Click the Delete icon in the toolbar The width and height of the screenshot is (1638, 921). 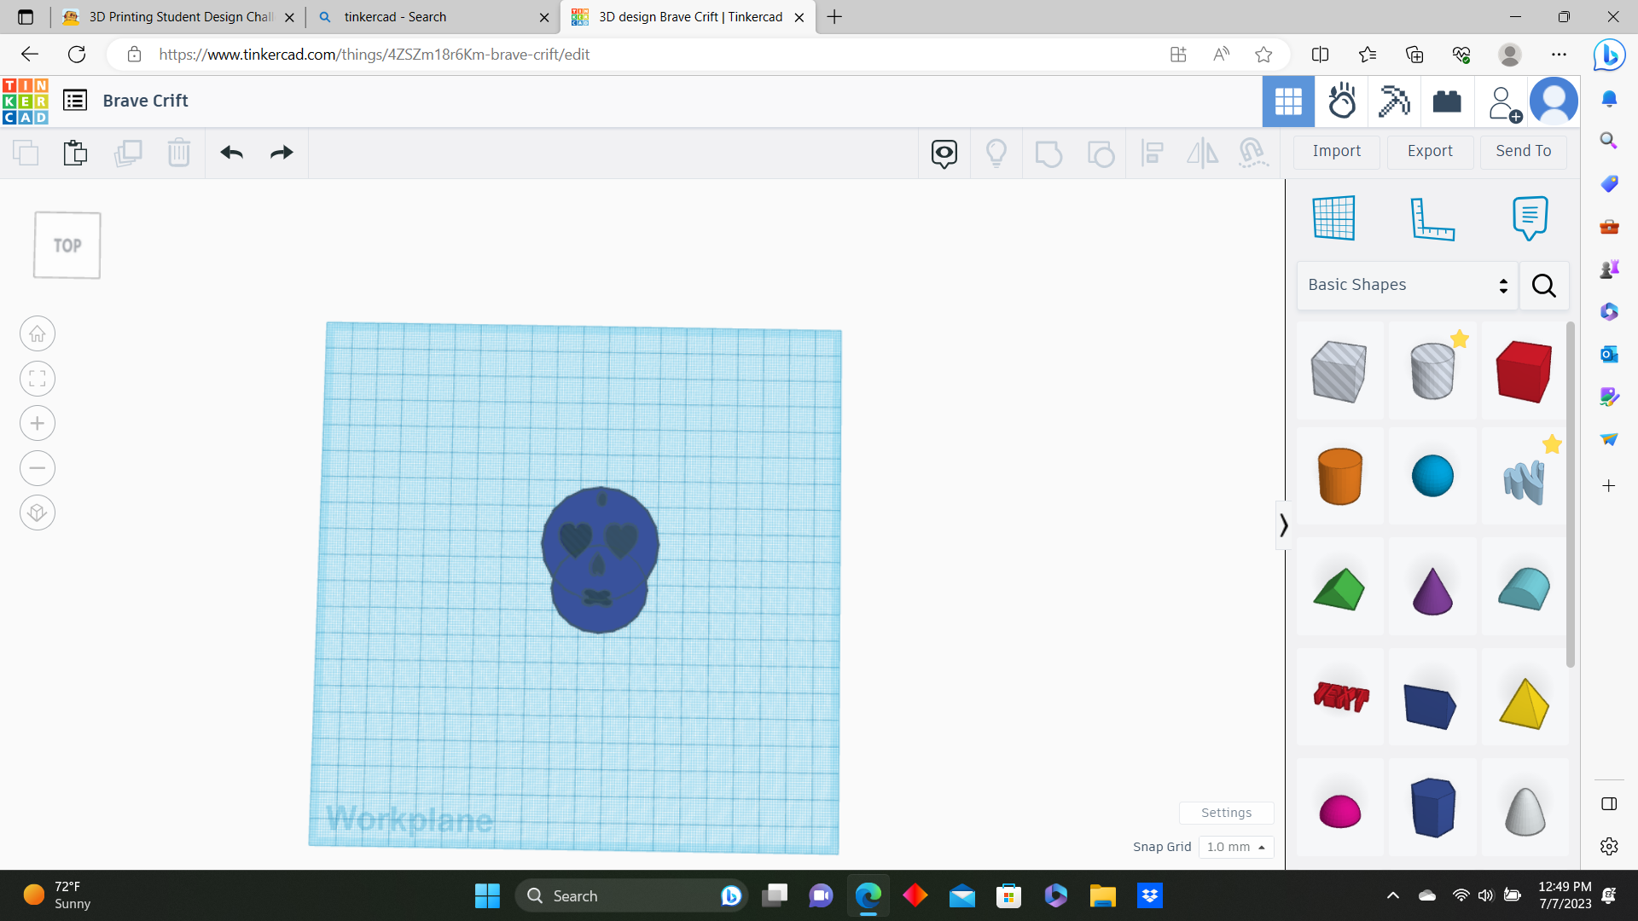click(x=178, y=153)
